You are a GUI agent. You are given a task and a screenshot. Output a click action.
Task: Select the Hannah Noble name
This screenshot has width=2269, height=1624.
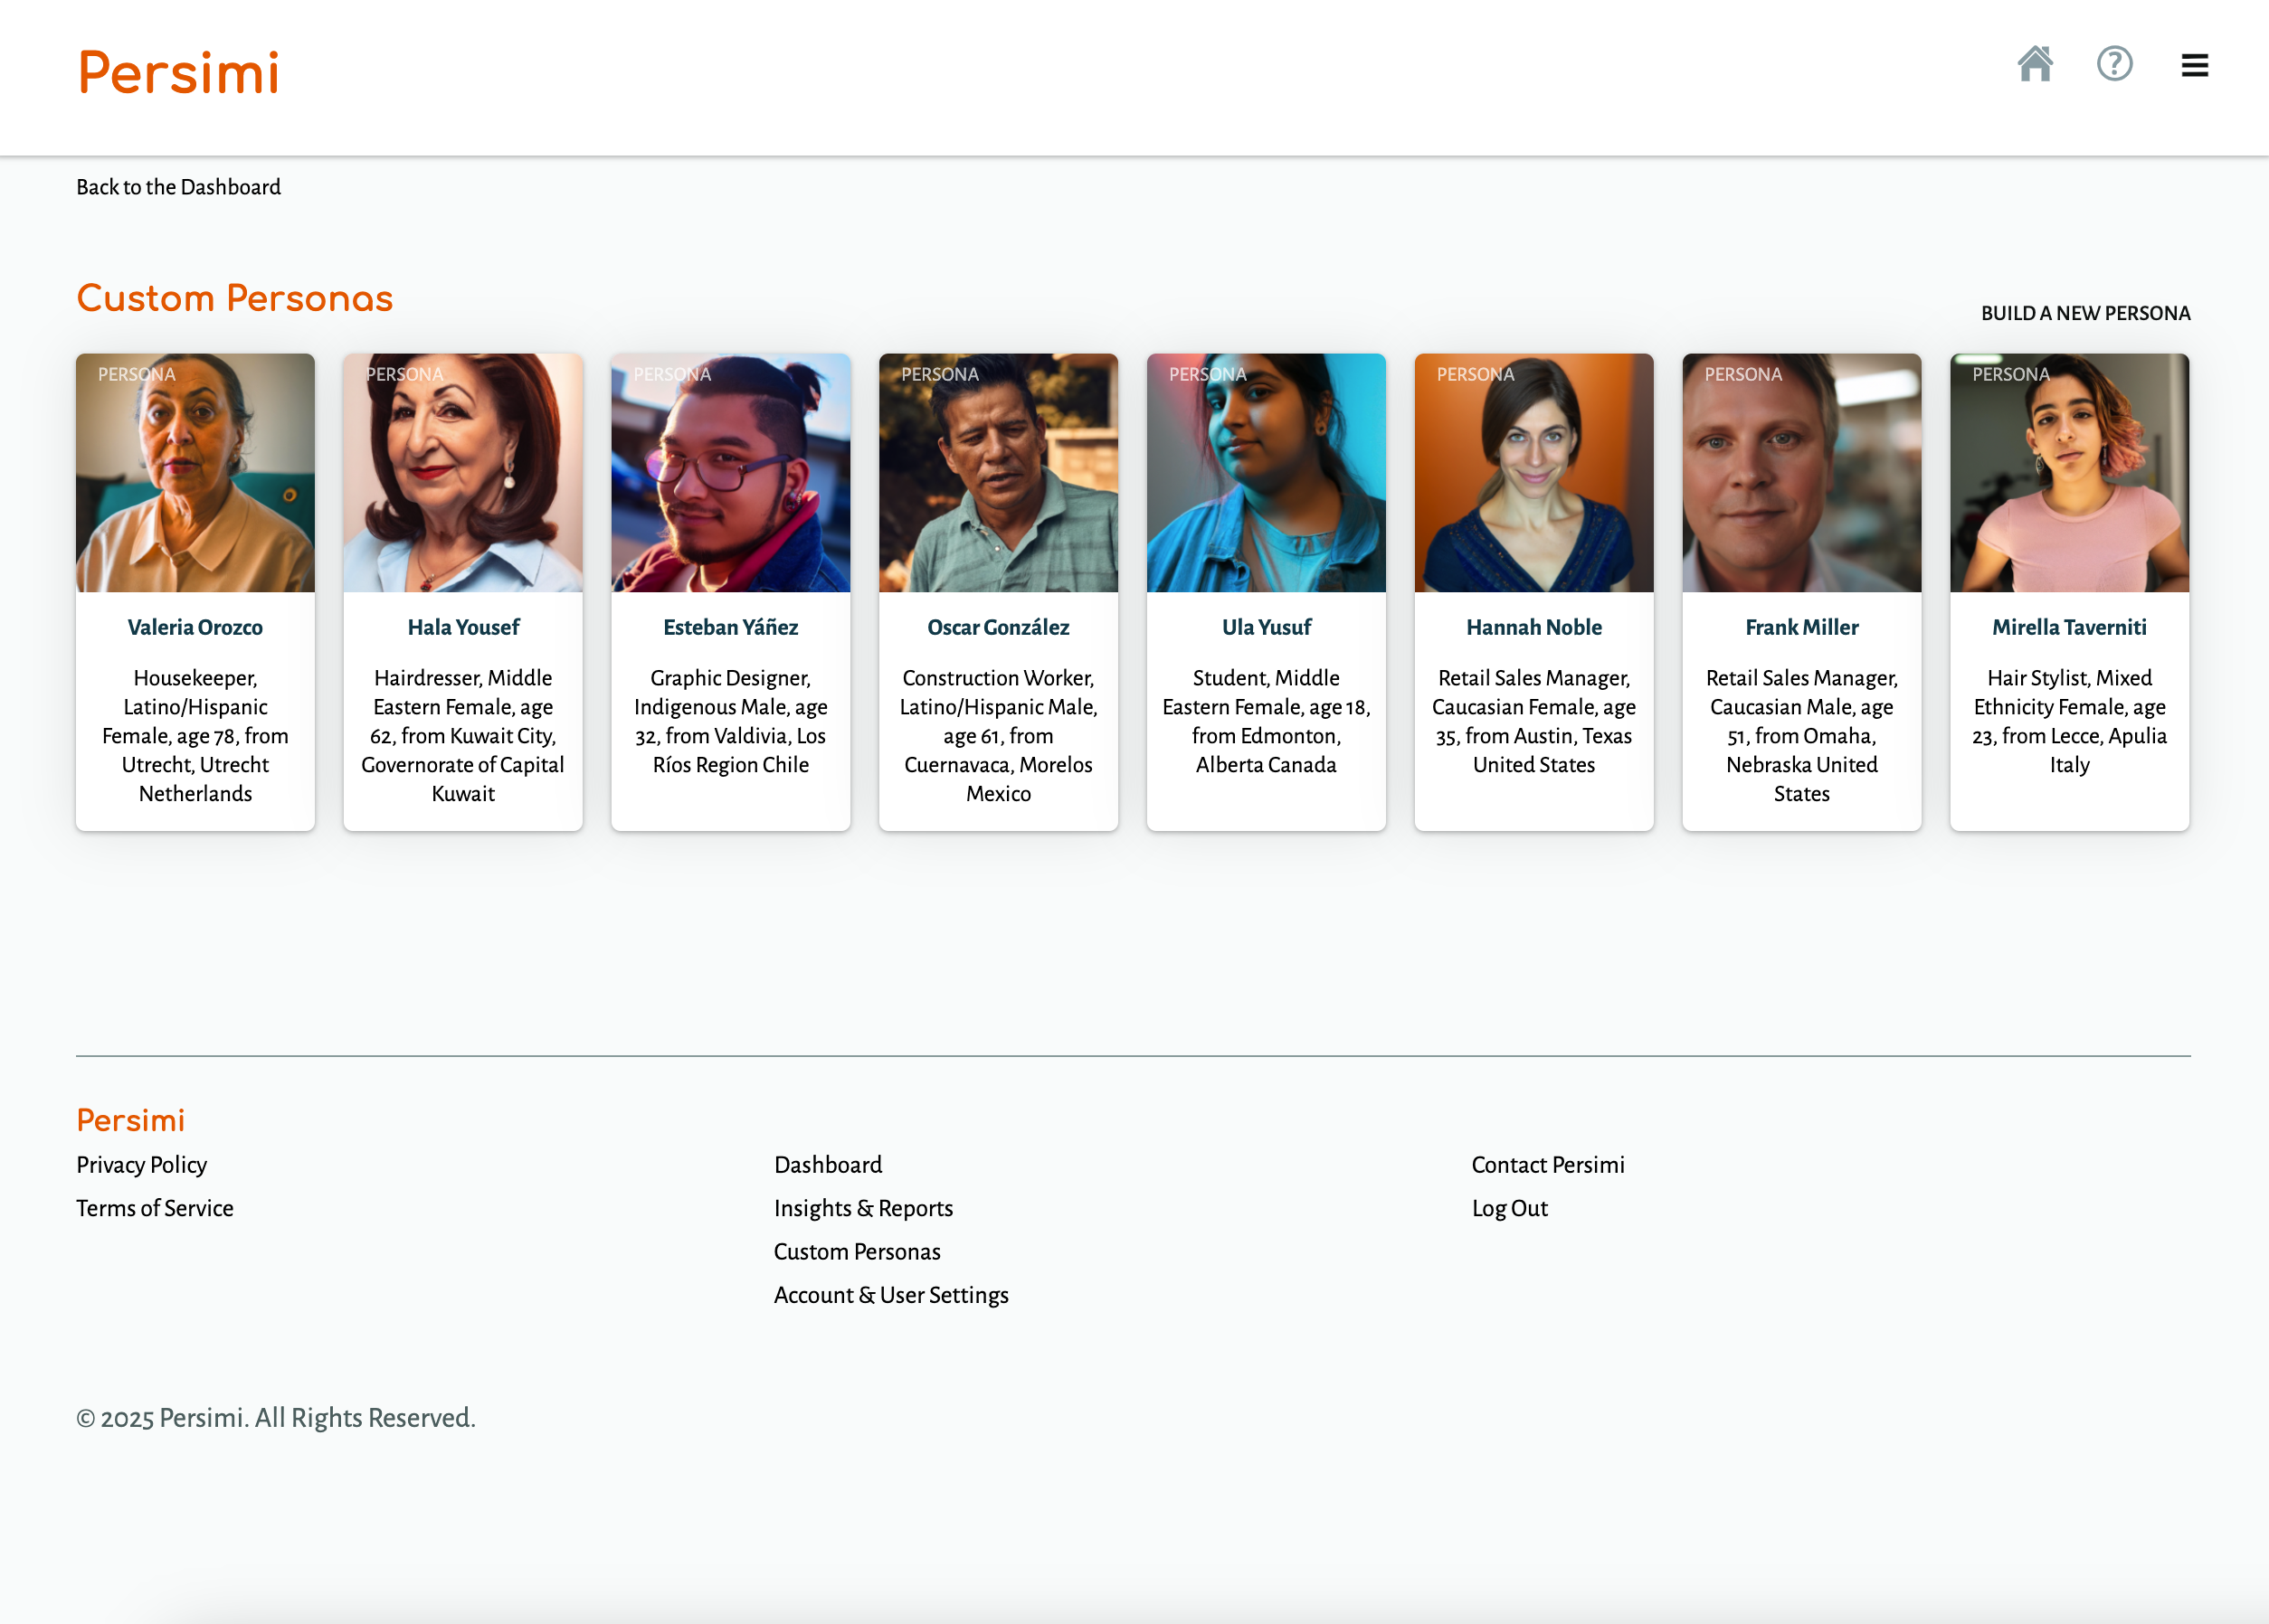pyautogui.click(x=1534, y=627)
